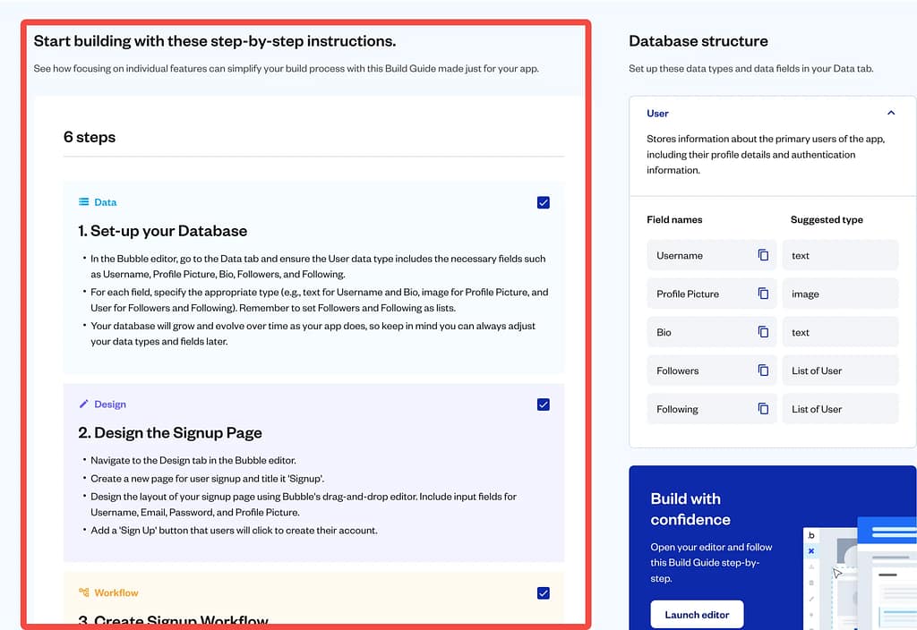
Task: Select the Data category label
Action: click(106, 202)
